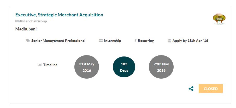Click the Madhubani location text
The image size is (236, 108).
[26, 29]
